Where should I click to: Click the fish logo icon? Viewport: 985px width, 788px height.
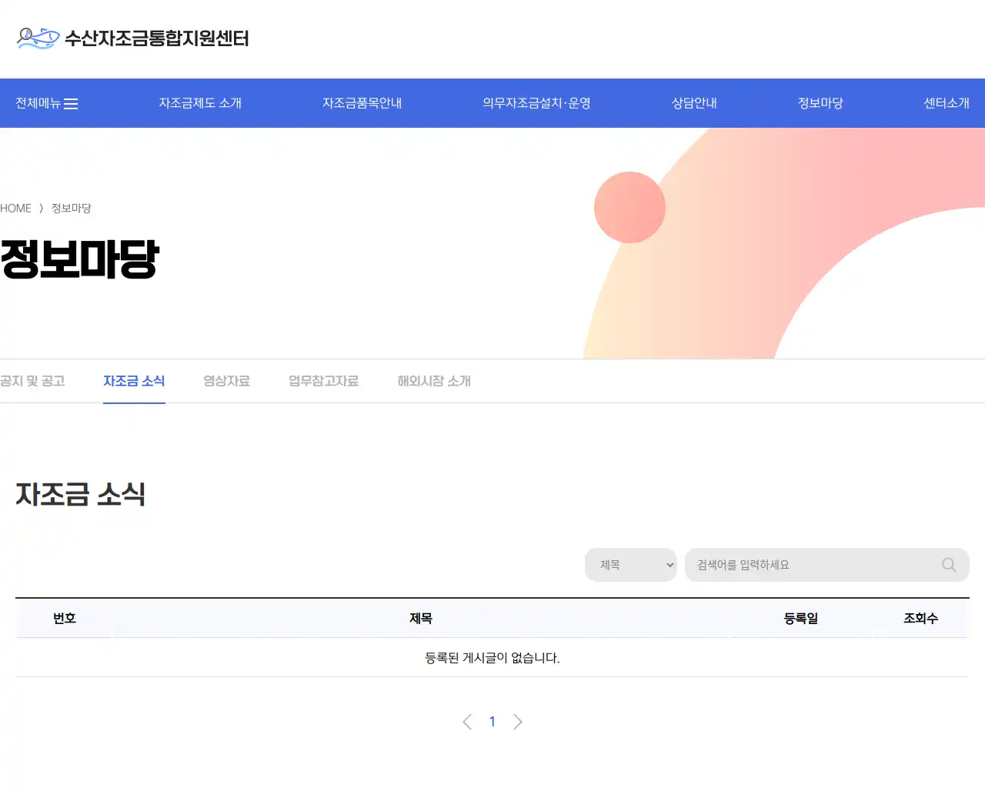tap(37, 37)
